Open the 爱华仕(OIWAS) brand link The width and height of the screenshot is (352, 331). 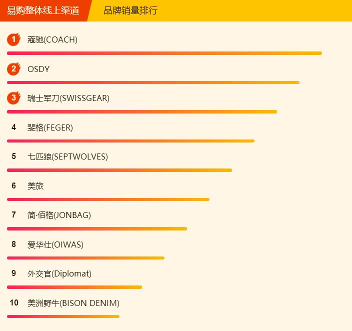[x=55, y=244]
